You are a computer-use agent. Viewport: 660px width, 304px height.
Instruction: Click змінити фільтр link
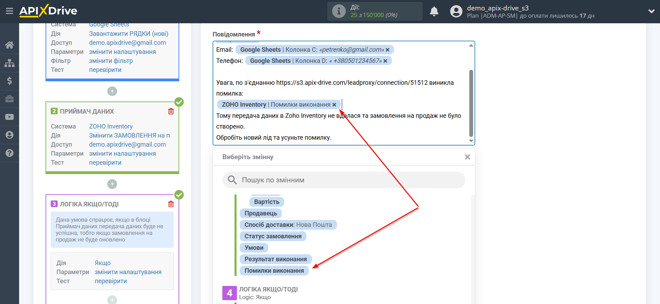click(x=111, y=61)
